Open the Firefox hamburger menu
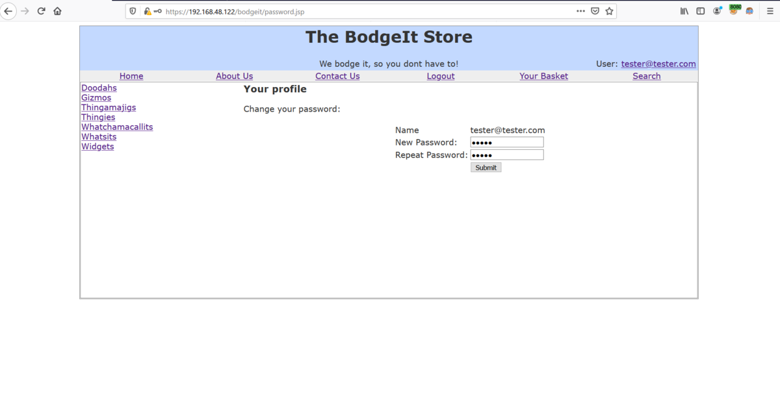The width and height of the screenshot is (780, 400). 769,11
